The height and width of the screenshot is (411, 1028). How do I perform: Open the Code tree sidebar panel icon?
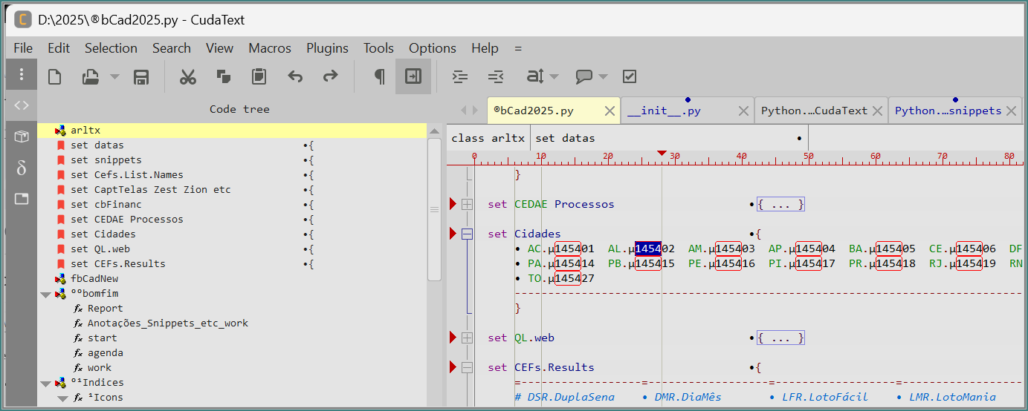click(x=22, y=105)
